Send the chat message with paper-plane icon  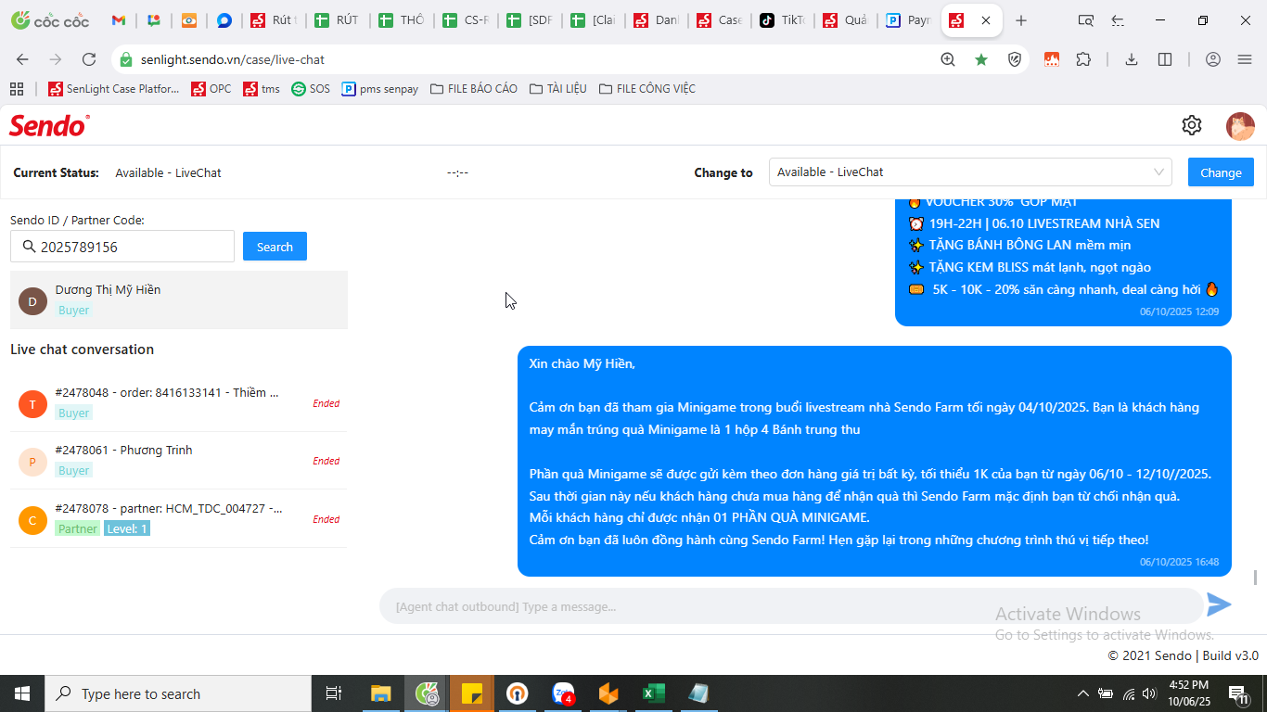click(1219, 604)
